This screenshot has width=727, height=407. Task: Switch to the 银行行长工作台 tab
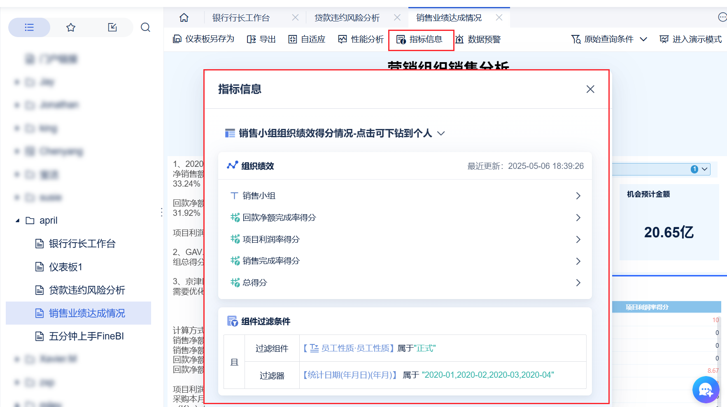point(241,18)
